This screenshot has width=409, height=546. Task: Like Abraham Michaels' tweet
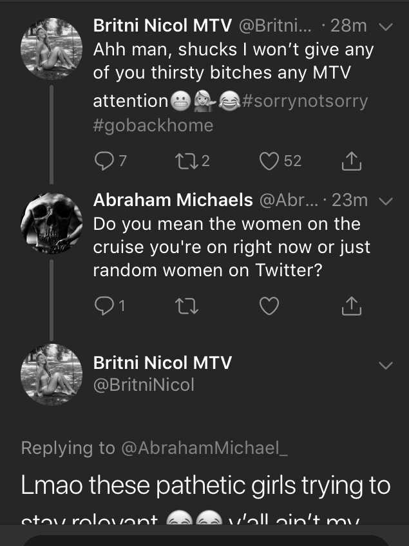(x=269, y=306)
